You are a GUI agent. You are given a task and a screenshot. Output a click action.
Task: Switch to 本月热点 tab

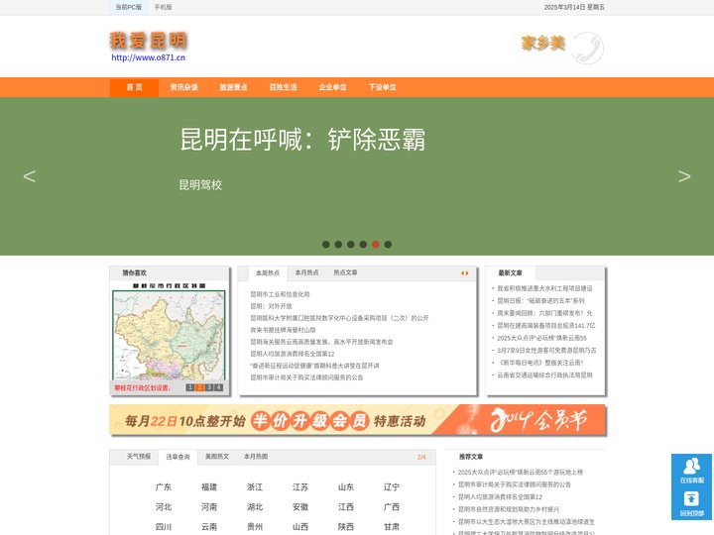pyautogui.click(x=306, y=272)
